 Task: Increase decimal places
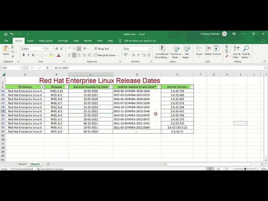144,55
